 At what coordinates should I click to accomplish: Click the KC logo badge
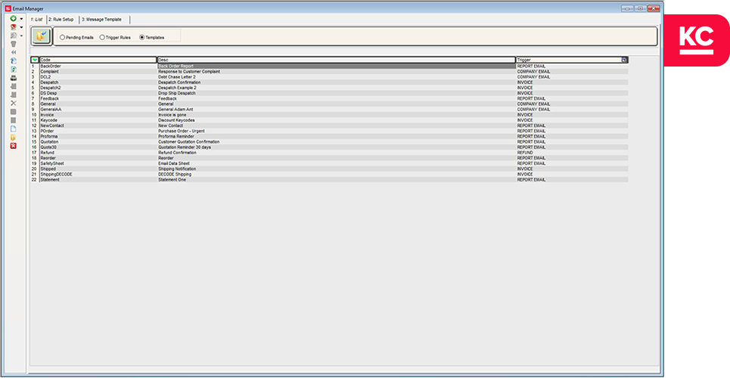tap(697, 40)
